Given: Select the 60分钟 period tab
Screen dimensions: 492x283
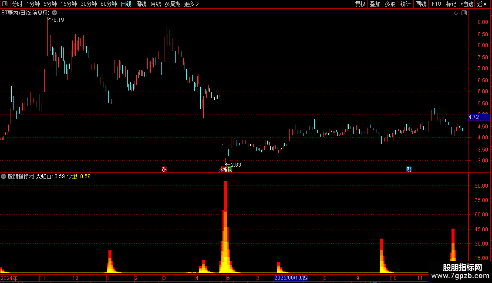Looking at the screenshot, I should (x=109, y=4).
